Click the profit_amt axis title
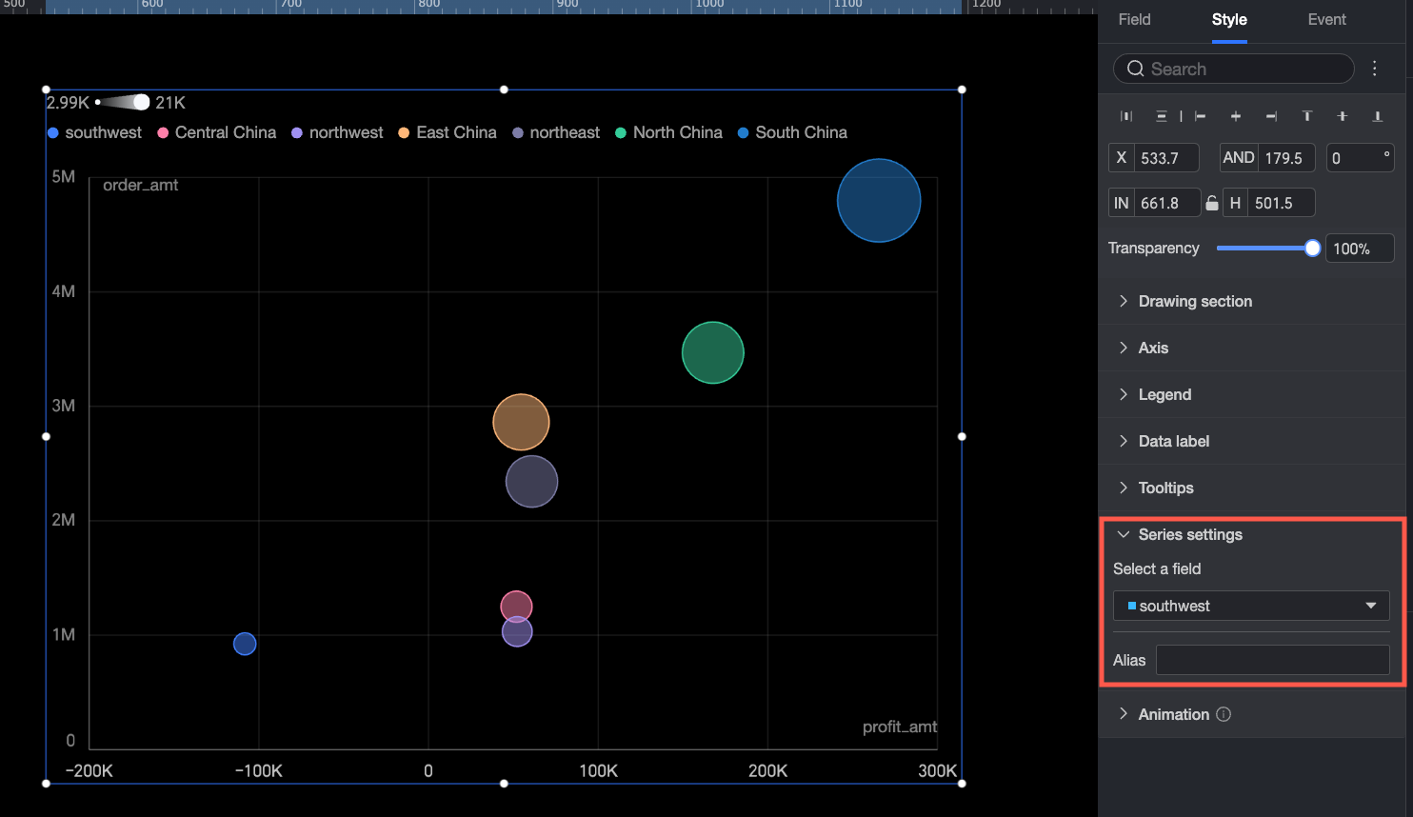The height and width of the screenshot is (817, 1413). pos(900,727)
